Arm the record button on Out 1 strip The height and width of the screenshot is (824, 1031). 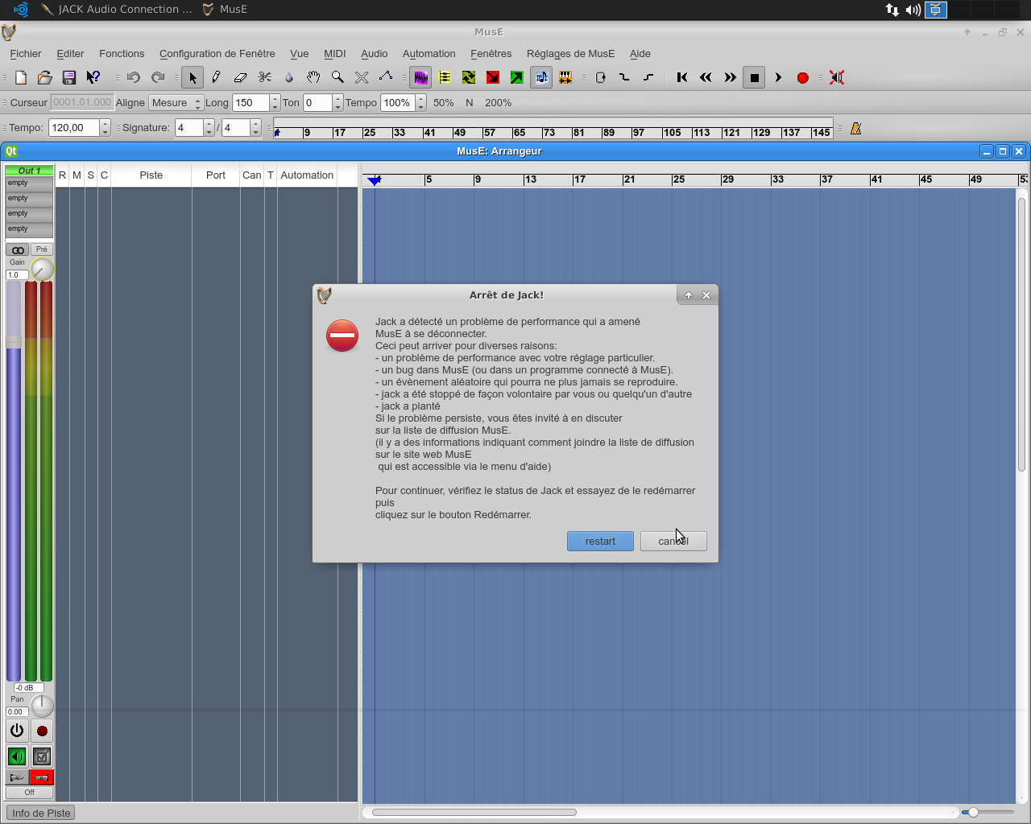pyautogui.click(x=42, y=731)
